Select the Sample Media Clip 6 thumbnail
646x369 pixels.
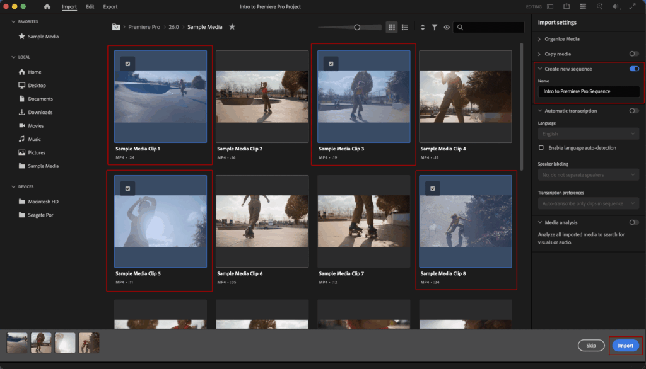tap(262, 221)
